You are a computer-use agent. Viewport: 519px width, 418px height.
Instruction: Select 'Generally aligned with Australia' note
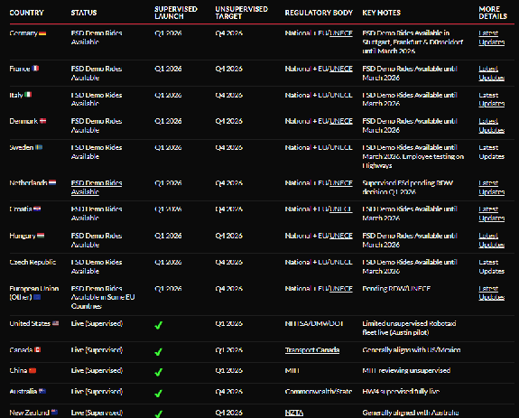(410, 413)
